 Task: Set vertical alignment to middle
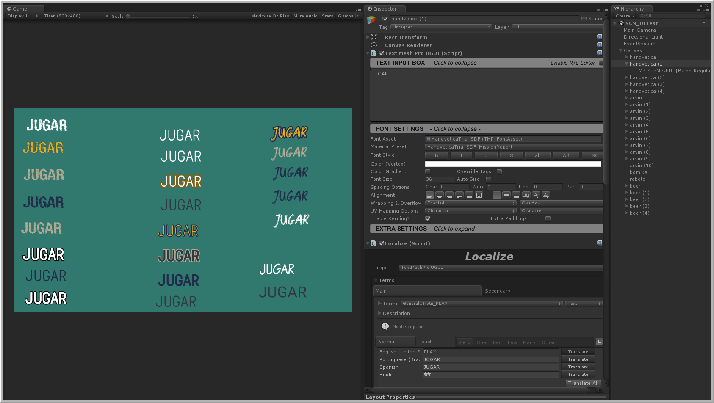506,195
